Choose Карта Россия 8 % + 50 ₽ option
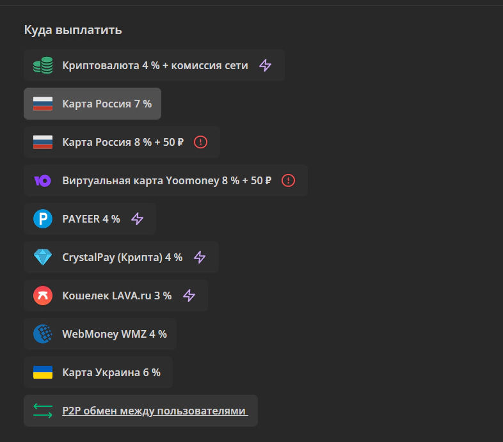 pos(123,142)
